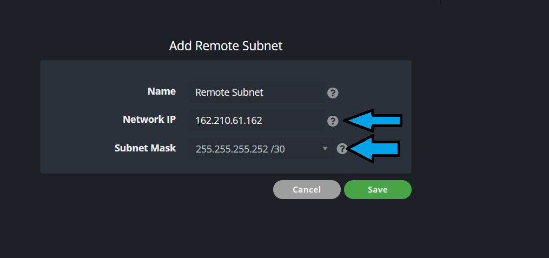Image resolution: width=549 pixels, height=258 pixels.
Task: Click the Add Remote Subnet heading
Action: click(x=226, y=46)
